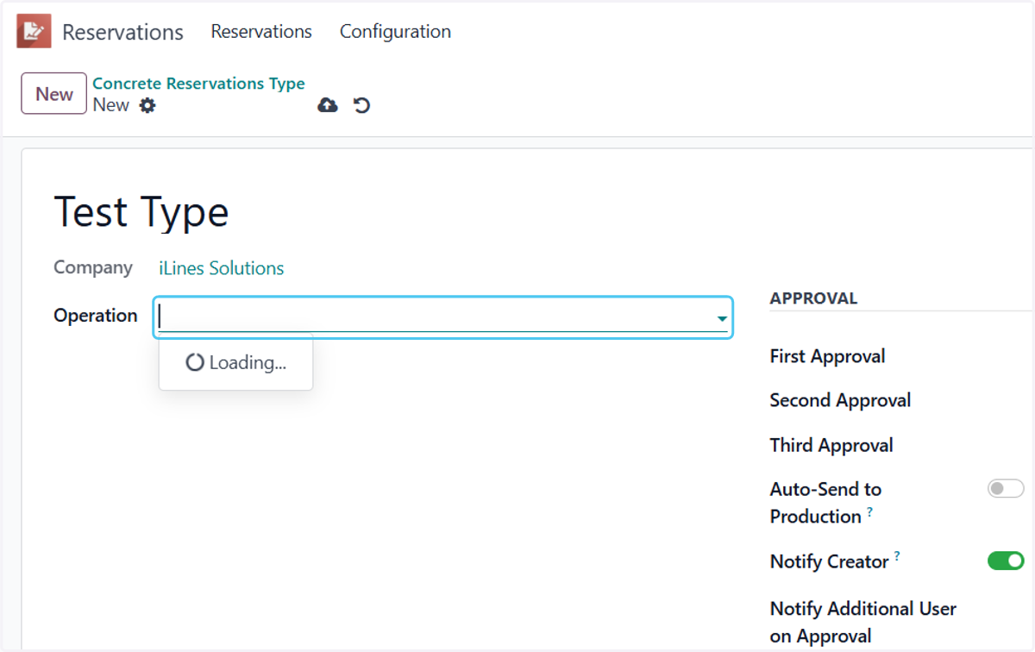This screenshot has width=1035, height=652.
Task: Open help tooltip for Auto-Send to Production
Action: pos(869,511)
